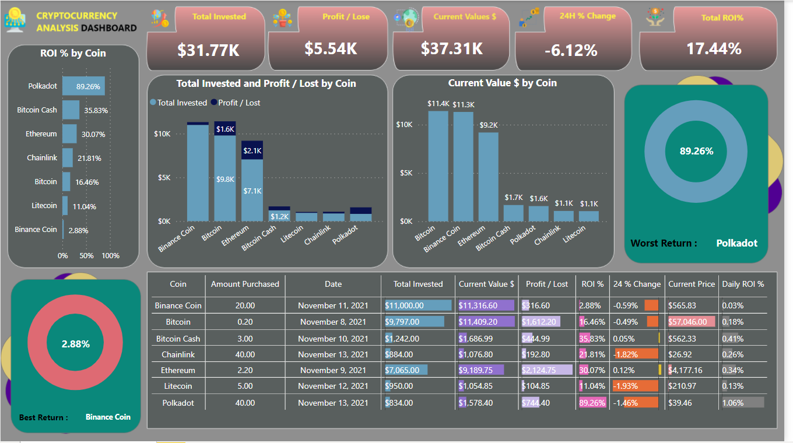The height and width of the screenshot is (443, 793).
Task: Sort table by Current Price header
Action: click(x=692, y=284)
